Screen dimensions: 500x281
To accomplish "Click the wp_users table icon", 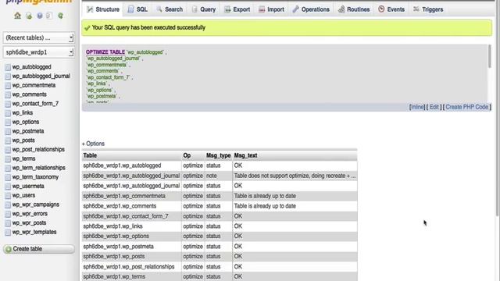I will tap(8, 196).
